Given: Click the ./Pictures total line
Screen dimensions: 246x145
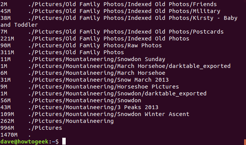Looking at the screenshot, I should pyautogui.click(x=31, y=128).
